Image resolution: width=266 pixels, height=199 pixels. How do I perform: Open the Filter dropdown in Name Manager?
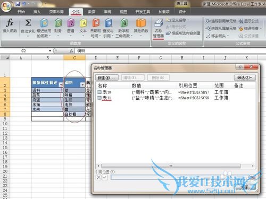tap(245, 77)
